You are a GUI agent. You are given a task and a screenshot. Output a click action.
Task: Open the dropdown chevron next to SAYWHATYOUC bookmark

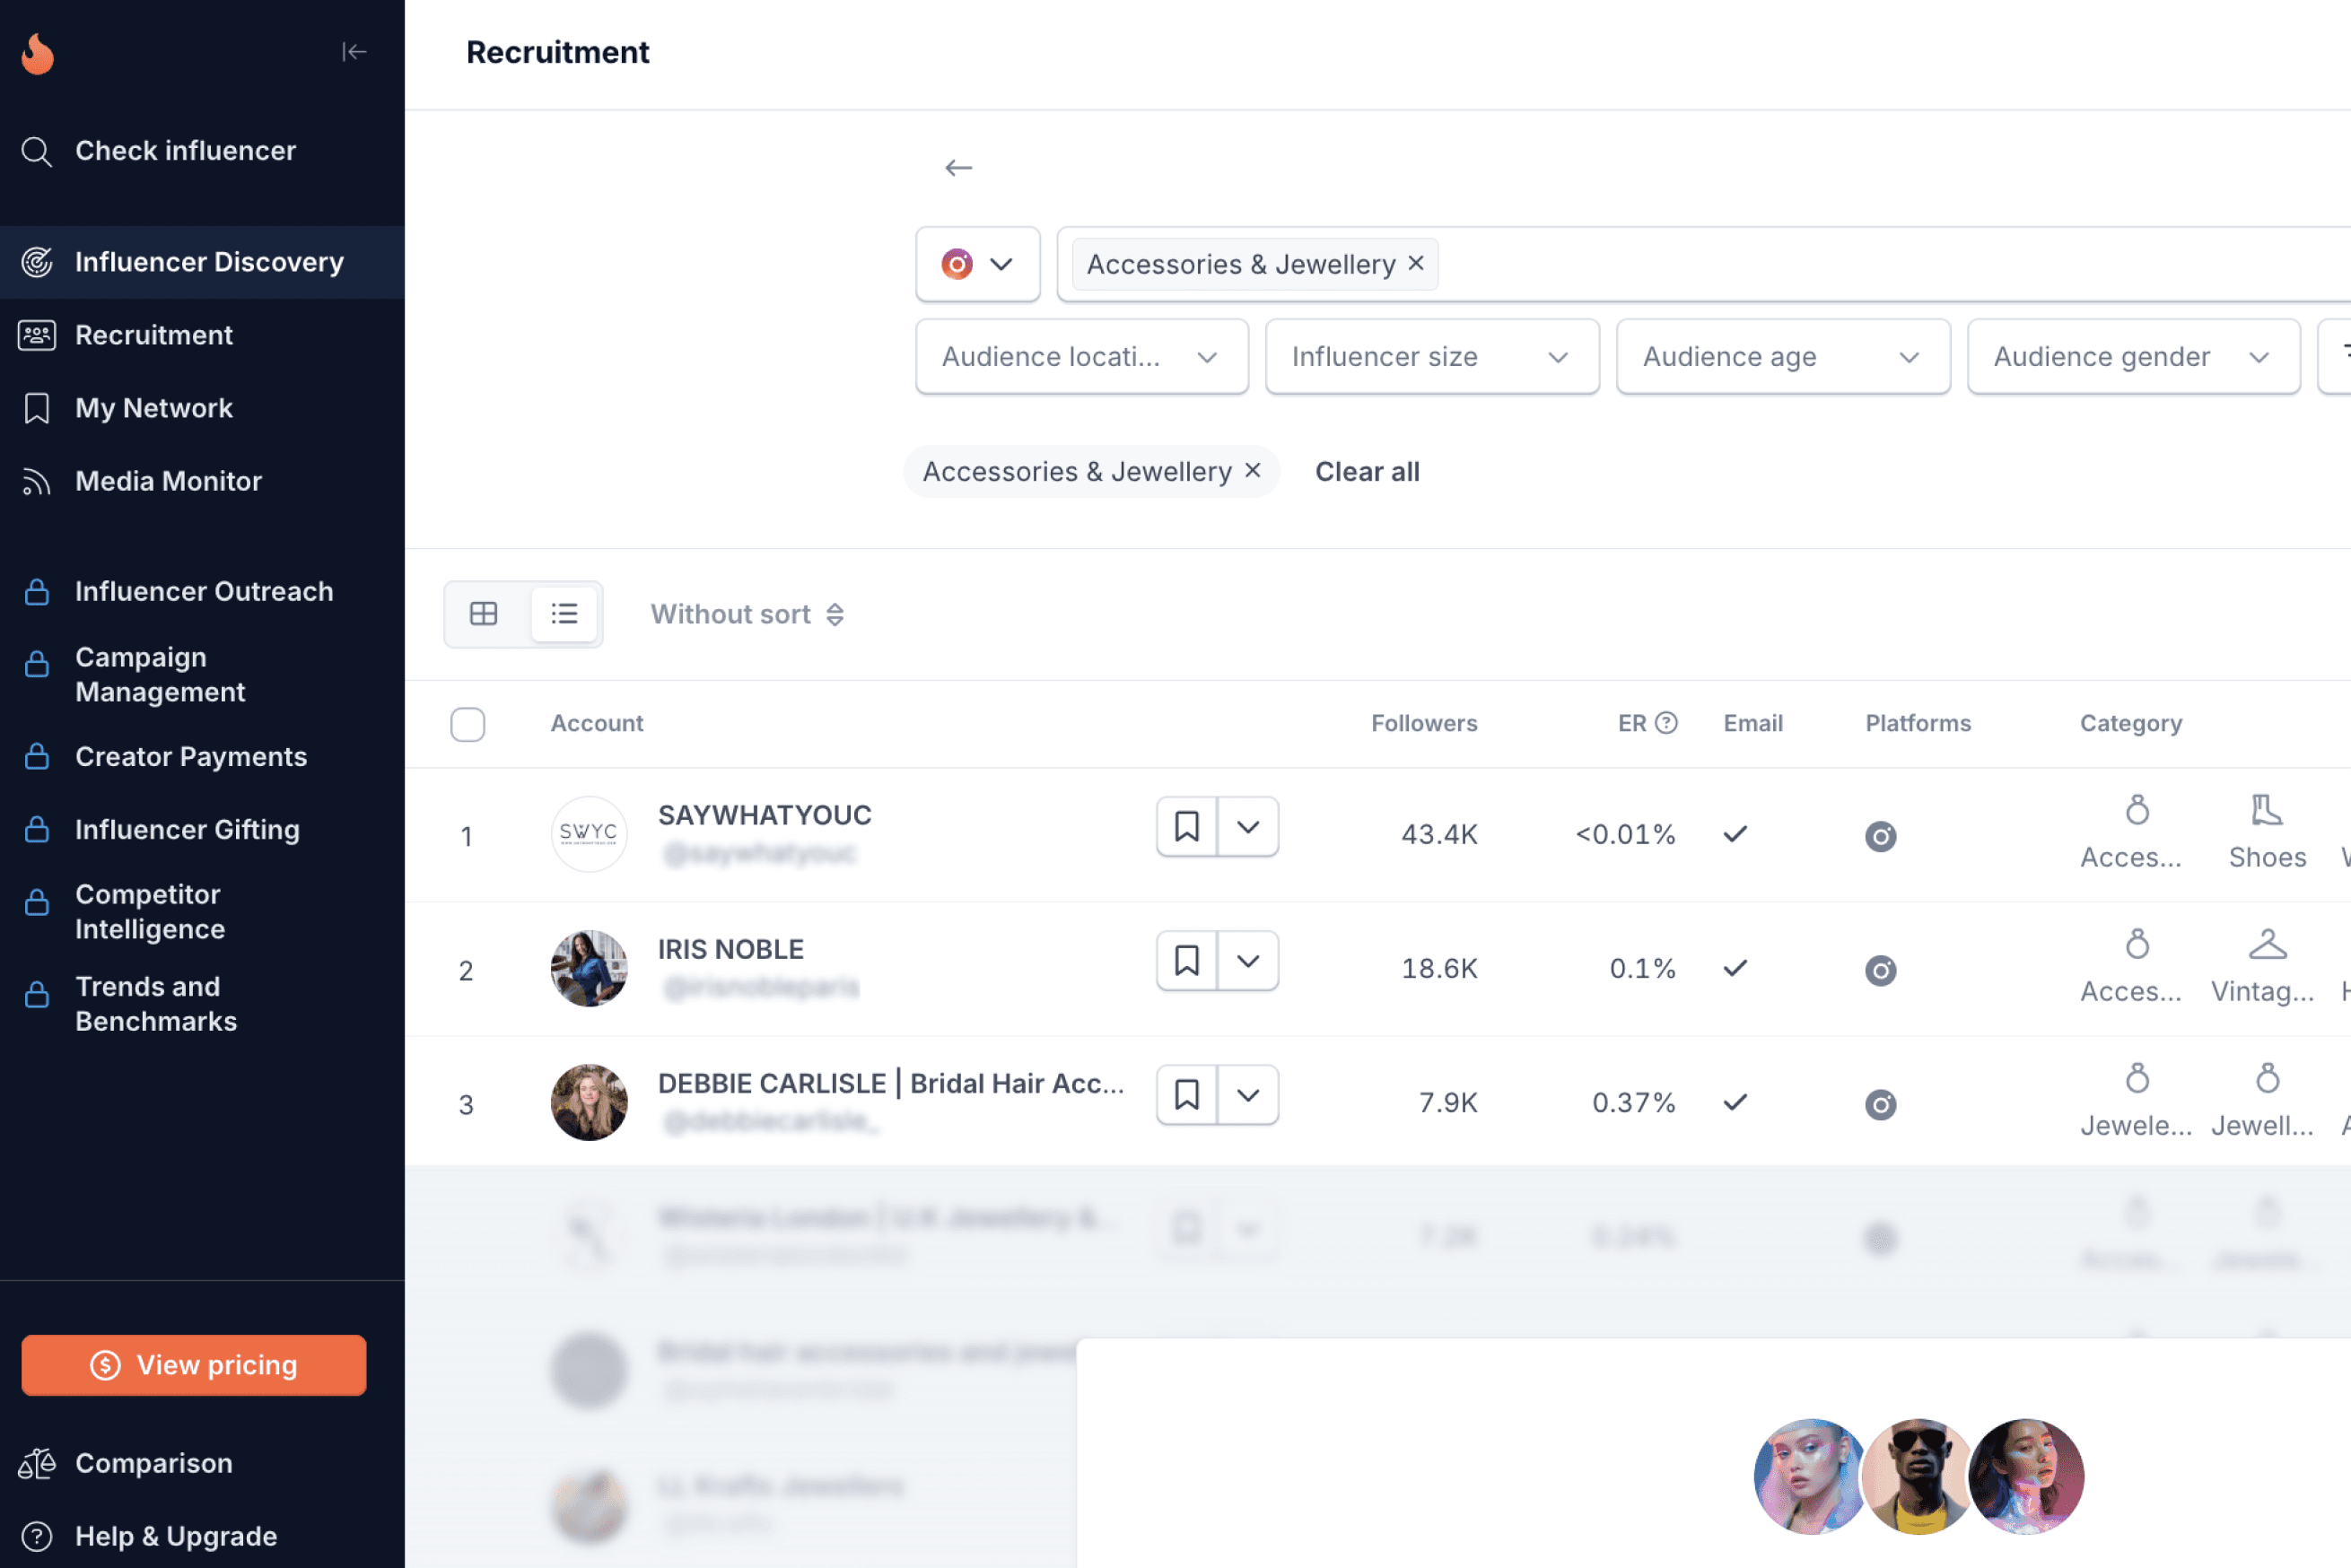click(1247, 827)
